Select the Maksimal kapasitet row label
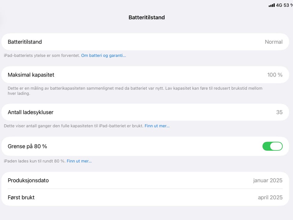Screen dimensions: 293x220 (31, 75)
